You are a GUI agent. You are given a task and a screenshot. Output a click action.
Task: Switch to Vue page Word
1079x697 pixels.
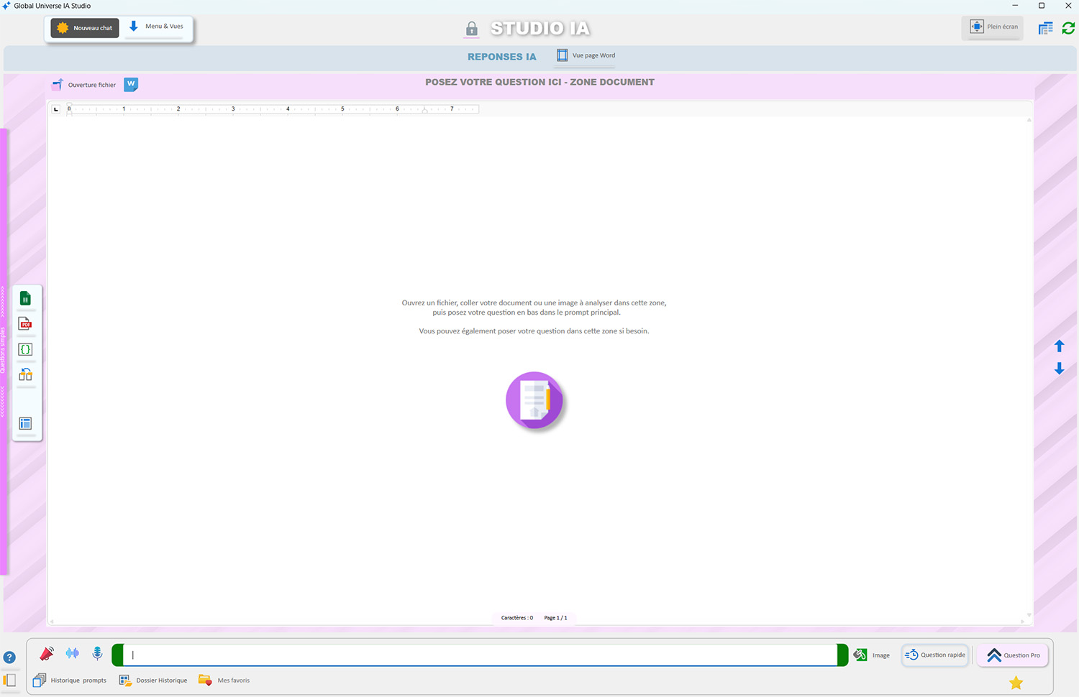click(586, 55)
